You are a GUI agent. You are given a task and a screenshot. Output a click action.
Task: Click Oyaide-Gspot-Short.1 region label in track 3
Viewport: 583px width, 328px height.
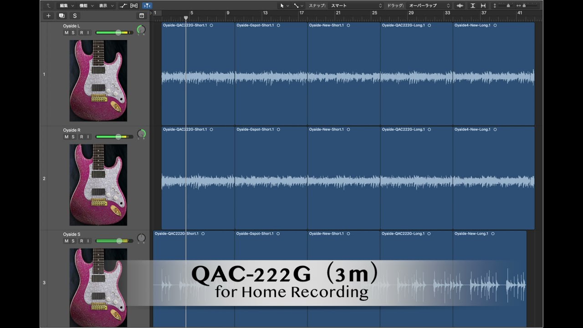click(255, 234)
